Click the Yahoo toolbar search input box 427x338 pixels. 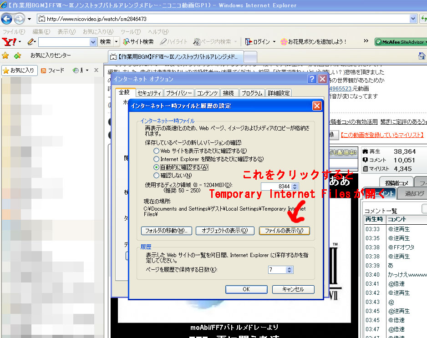point(64,42)
